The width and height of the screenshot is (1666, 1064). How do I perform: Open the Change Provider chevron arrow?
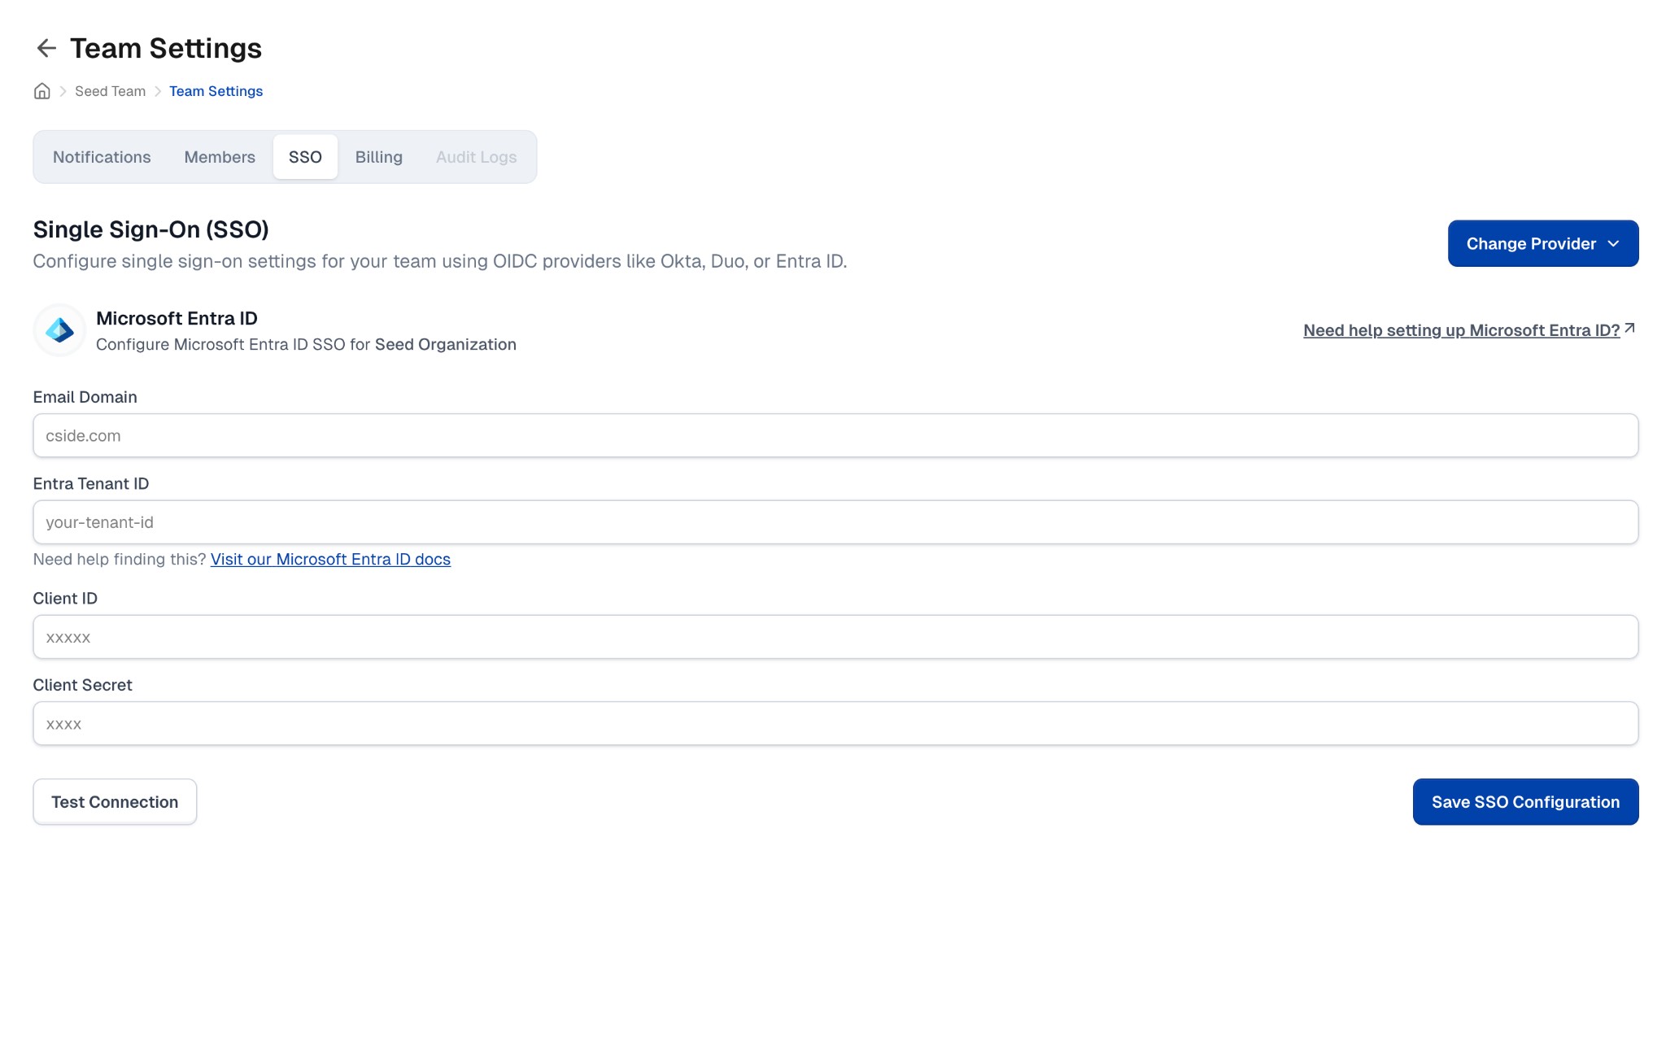(x=1614, y=243)
